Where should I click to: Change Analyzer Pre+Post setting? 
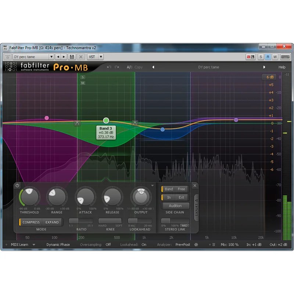(x=183, y=245)
